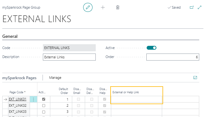Toggle Disable Delete for EXT_LINK03
This screenshot has height=117, width=206.
tap(92, 112)
